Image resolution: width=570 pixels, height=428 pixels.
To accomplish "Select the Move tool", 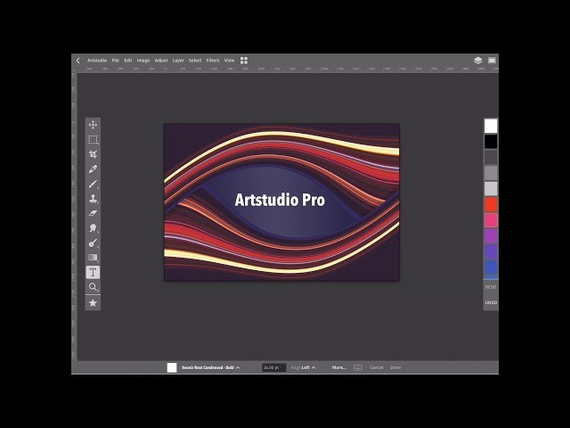I will pyautogui.click(x=93, y=125).
